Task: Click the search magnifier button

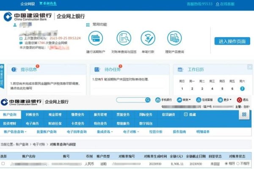Action: (x=148, y=100)
